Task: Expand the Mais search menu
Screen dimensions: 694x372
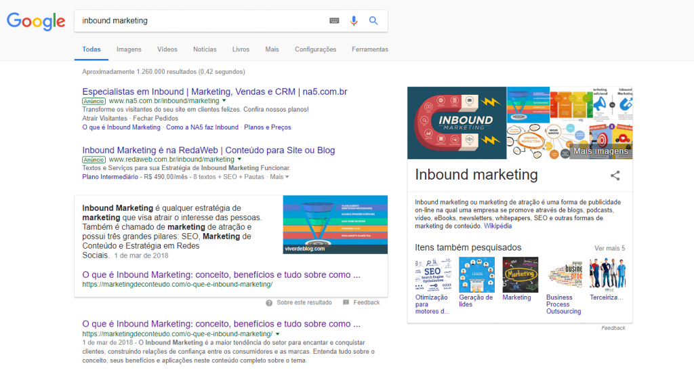Action: (x=272, y=49)
